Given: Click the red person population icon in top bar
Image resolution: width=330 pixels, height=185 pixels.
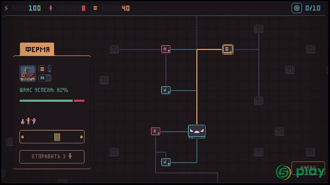Looking at the screenshot, I should [x=51, y=8].
